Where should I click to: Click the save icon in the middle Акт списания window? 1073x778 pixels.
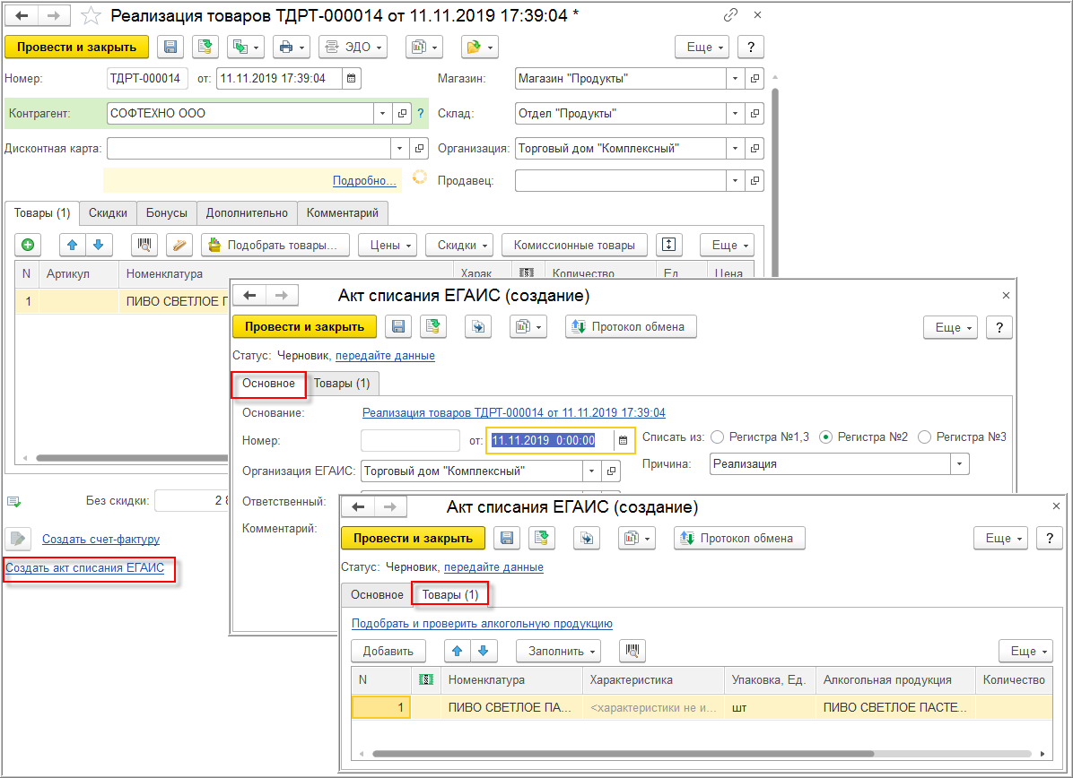(398, 327)
